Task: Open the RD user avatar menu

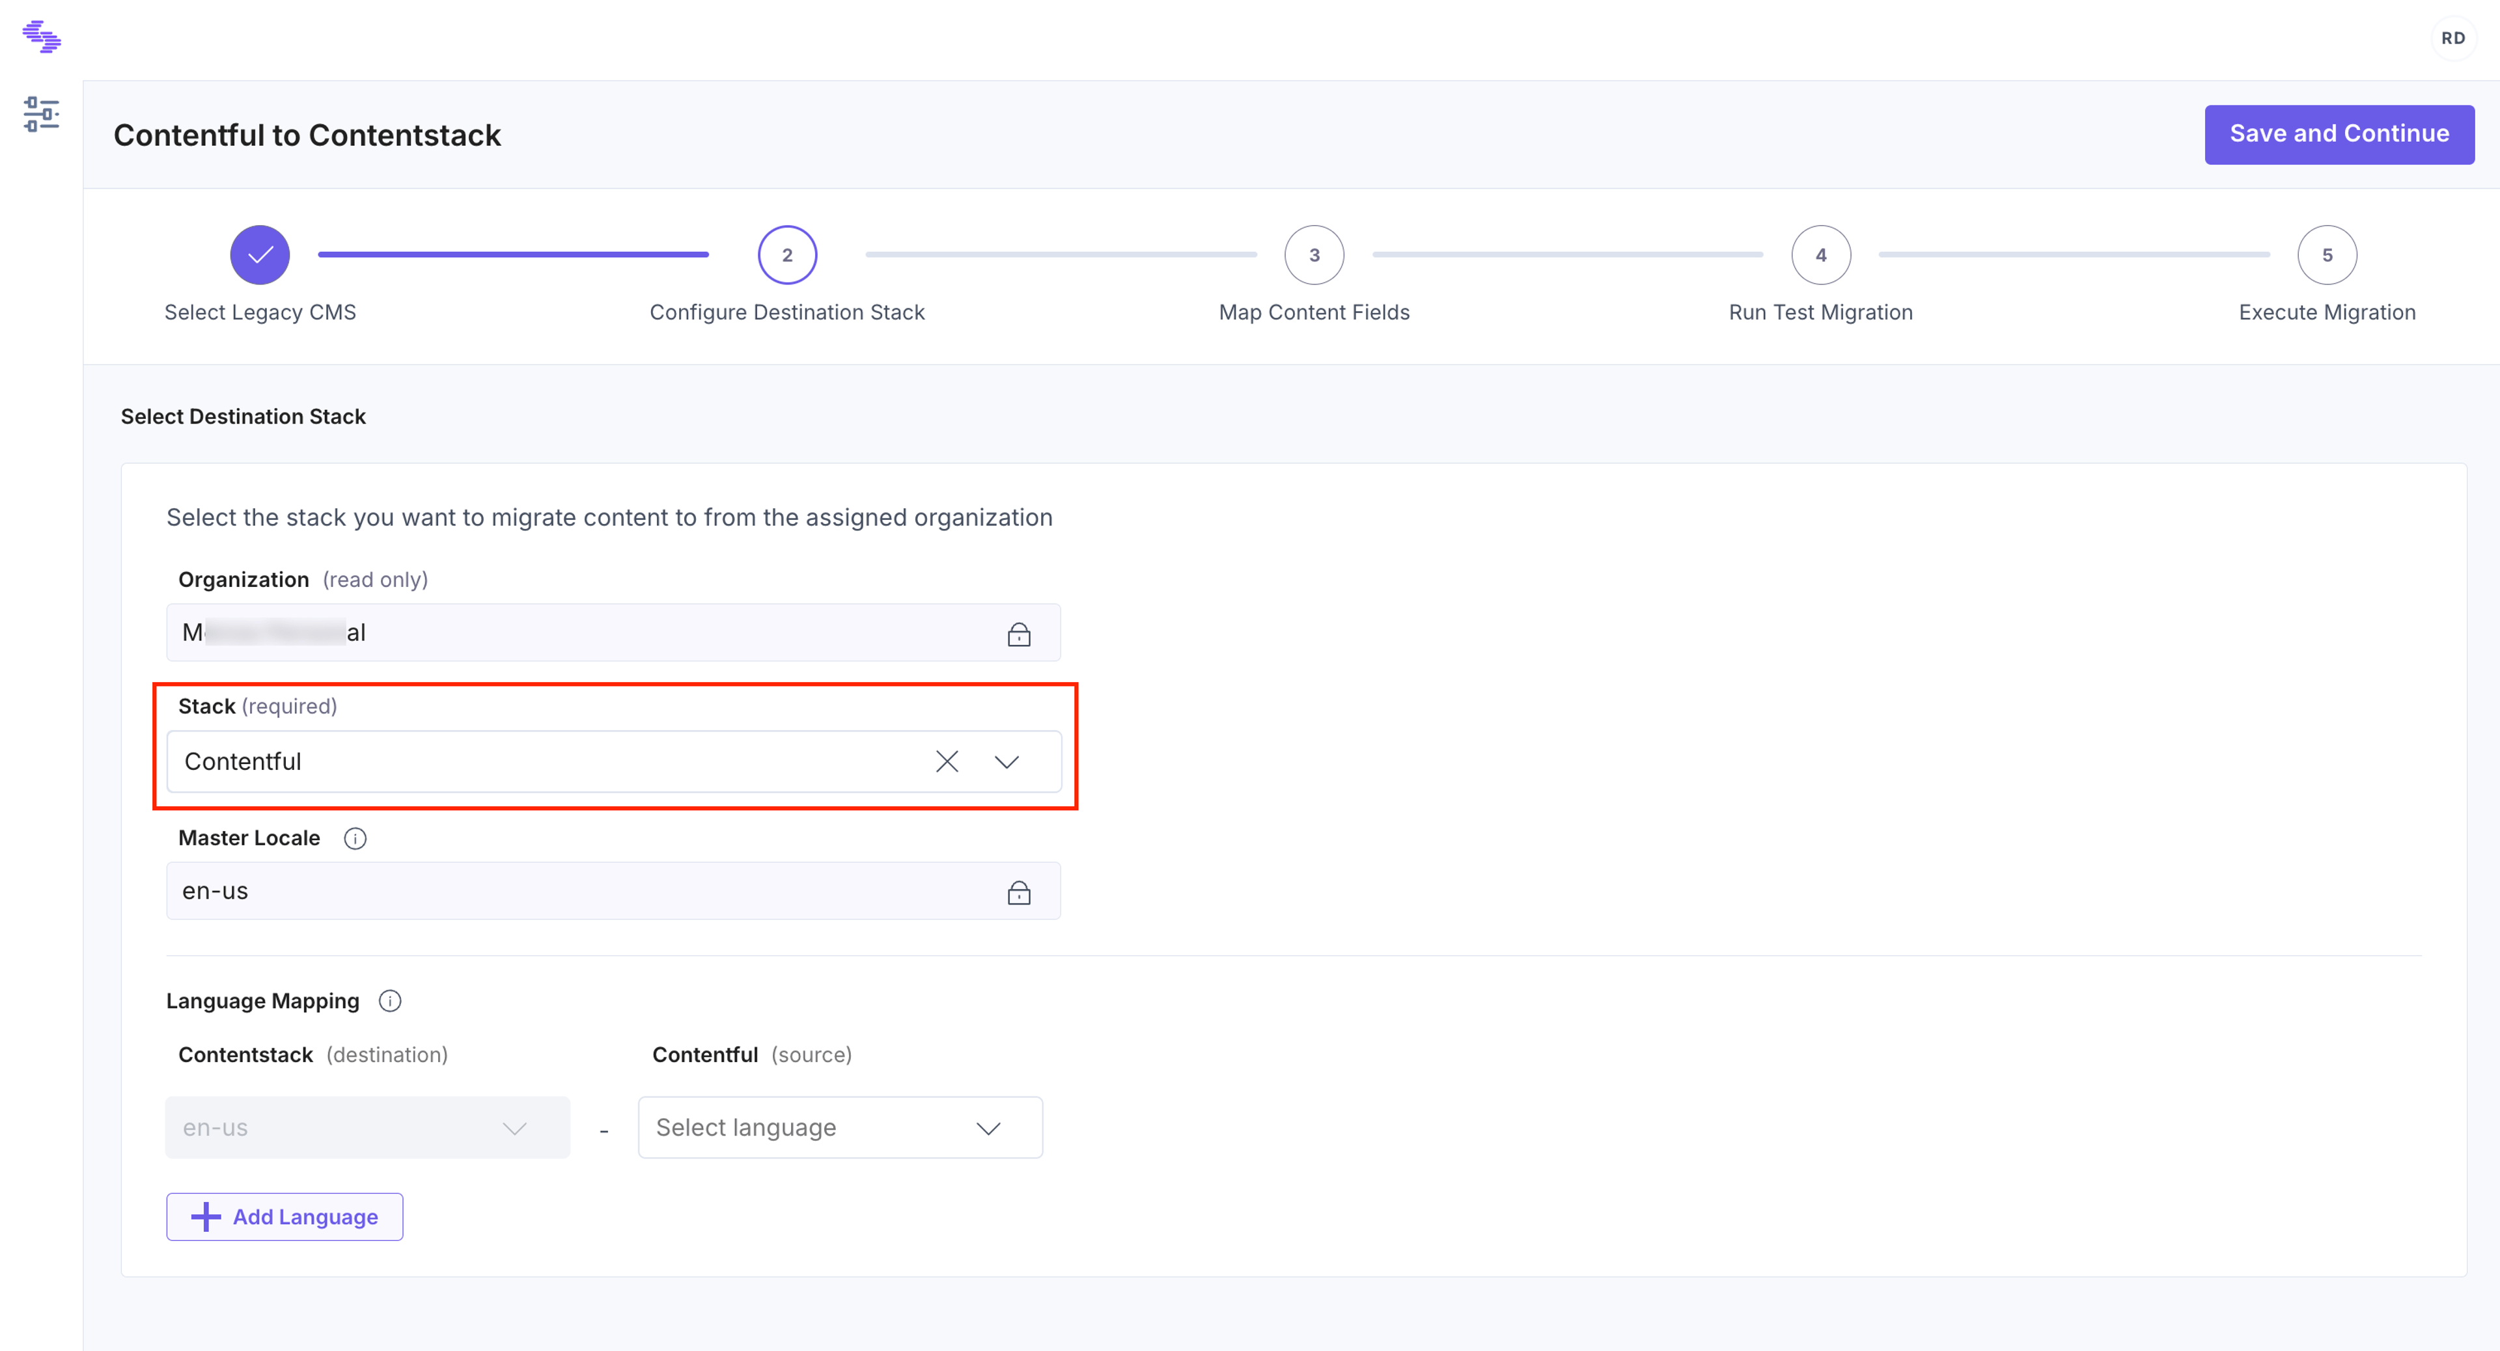Action: coord(2453,38)
